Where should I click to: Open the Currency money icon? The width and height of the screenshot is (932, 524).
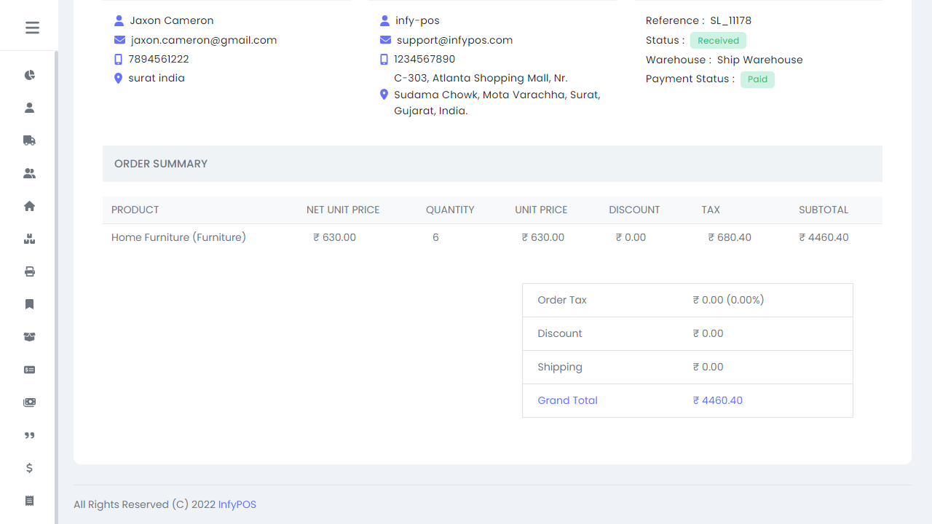(x=29, y=402)
